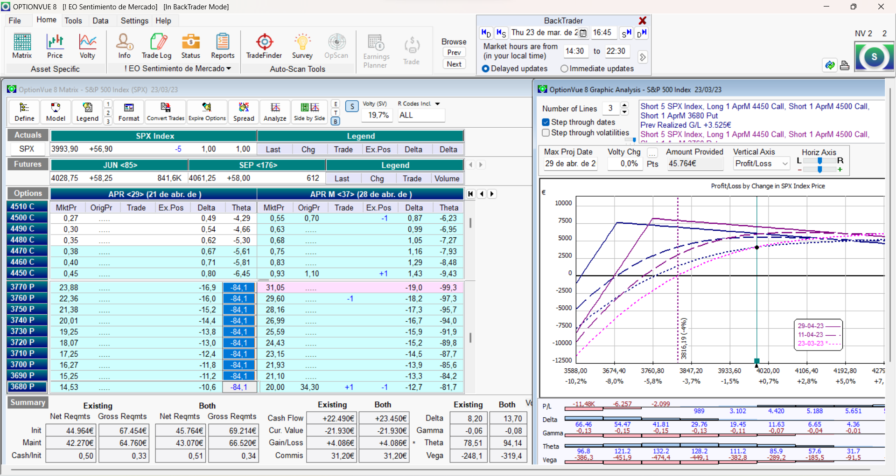This screenshot has width=896, height=476.
Task: Open the Price chart icon
Action: pos(55,46)
